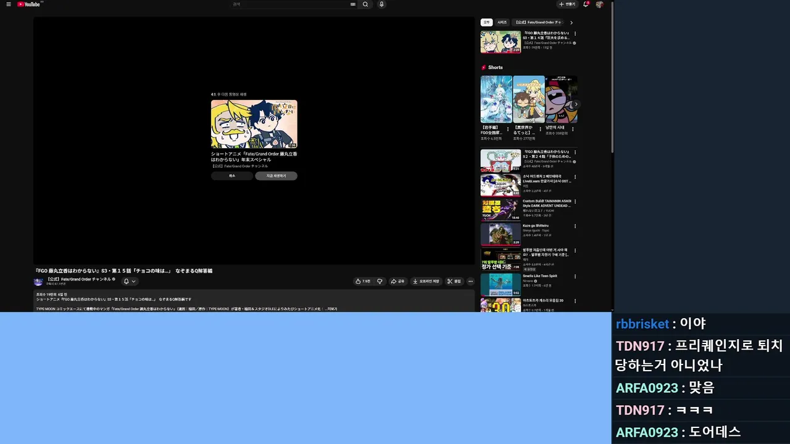This screenshot has height=444, width=790.
Task: Open the upcoming video title 年末スペシャル
Action: tap(254, 157)
